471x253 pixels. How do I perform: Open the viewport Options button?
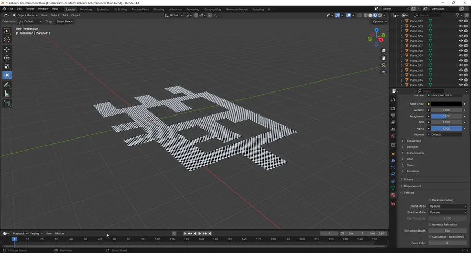tap(379, 21)
